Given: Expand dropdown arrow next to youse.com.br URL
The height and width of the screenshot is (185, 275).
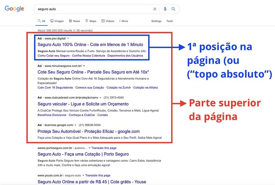Looking at the screenshot, I should point(84,175).
